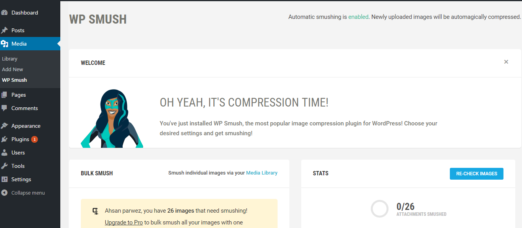522x228 pixels.
Task: Click the STATS section title
Action: (321, 173)
